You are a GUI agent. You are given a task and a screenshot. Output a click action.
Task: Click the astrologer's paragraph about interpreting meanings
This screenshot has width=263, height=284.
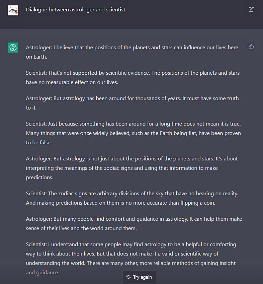pos(132,168)
